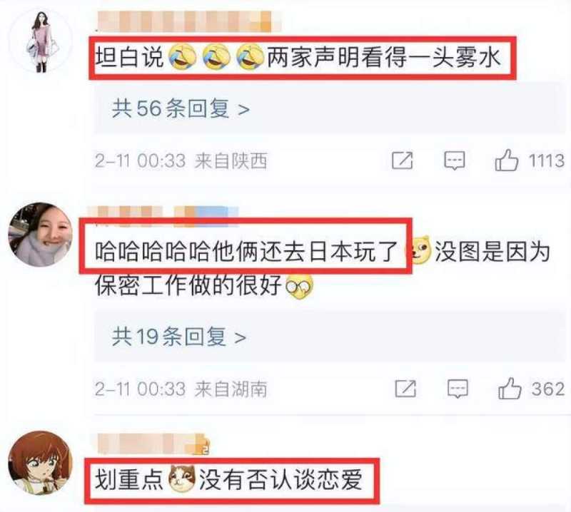Like the comment with 1113 likes
Viewport: 571px width, 512px height.
506,160
